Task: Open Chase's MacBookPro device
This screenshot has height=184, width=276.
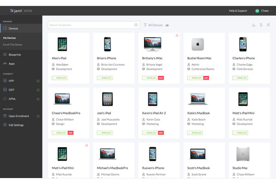Action: (x=69, y=113)
